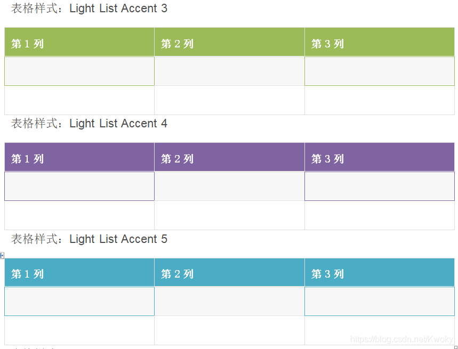Click the blue header cell 第 1 列
The image size is (458, 349).
79,273
